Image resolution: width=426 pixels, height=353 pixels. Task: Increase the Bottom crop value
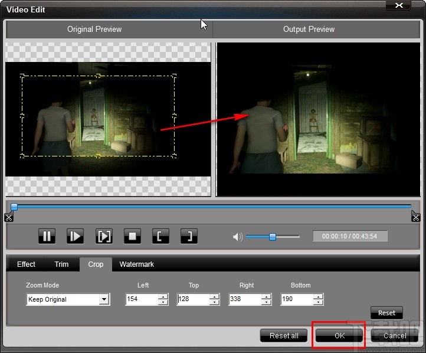[318, 296]
